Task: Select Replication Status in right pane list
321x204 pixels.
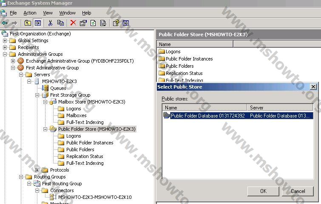Action: [184, 73]
